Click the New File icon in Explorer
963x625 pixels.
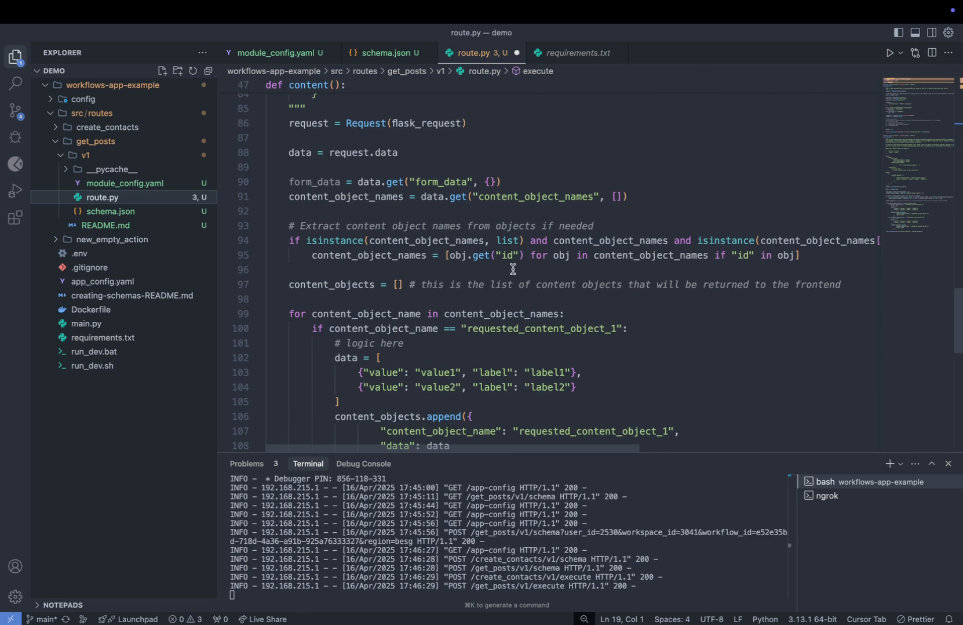tap(162, 71)
